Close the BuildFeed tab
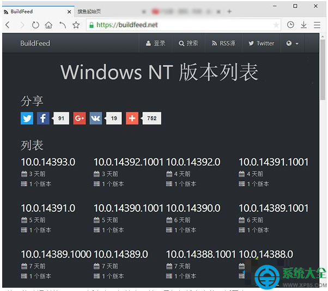 pyautogui.click(x=69, y=12)
